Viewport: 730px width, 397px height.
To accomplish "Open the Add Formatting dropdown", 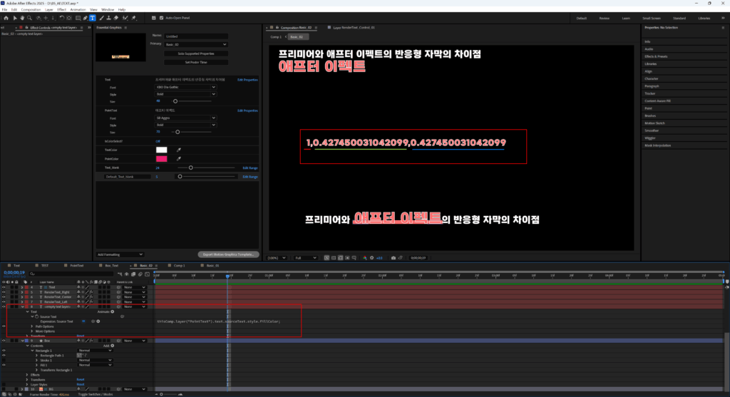I will (x=120, y=254).
